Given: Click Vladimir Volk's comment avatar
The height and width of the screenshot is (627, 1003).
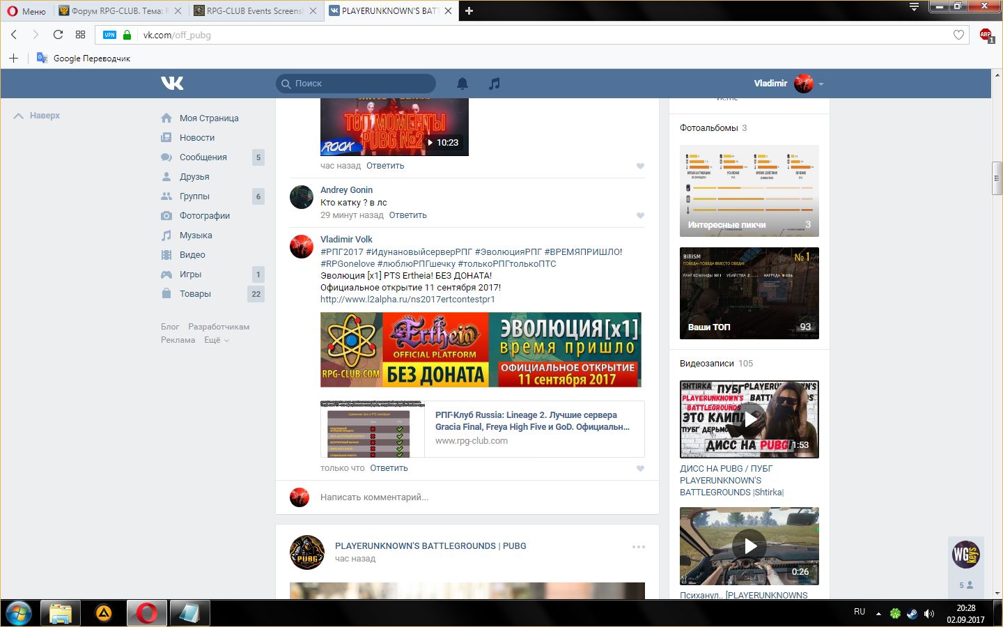Looking at the screenshot, I should tap(302, 247).
